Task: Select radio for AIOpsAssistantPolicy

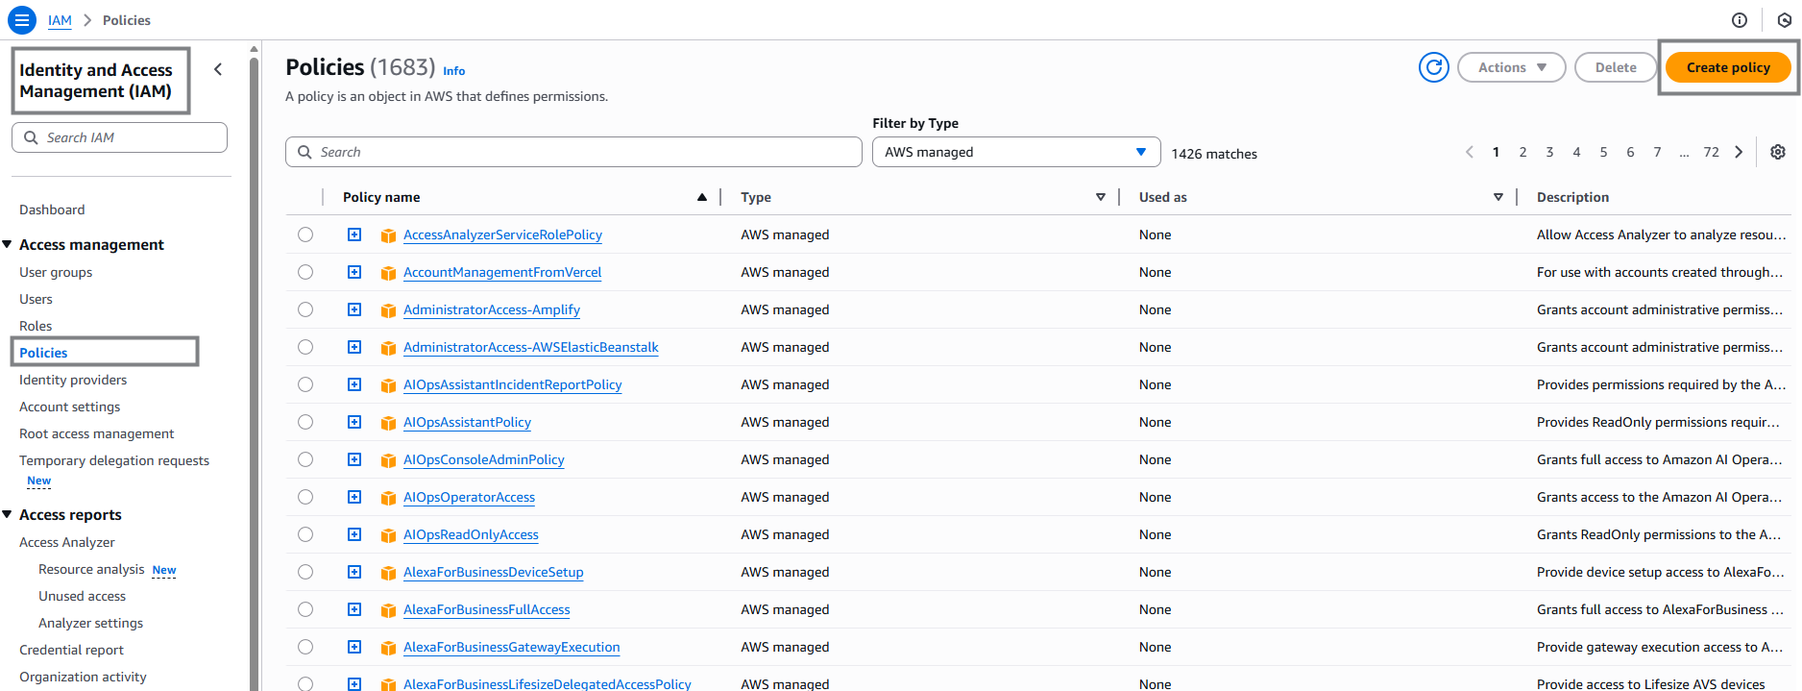Action: 305,422
